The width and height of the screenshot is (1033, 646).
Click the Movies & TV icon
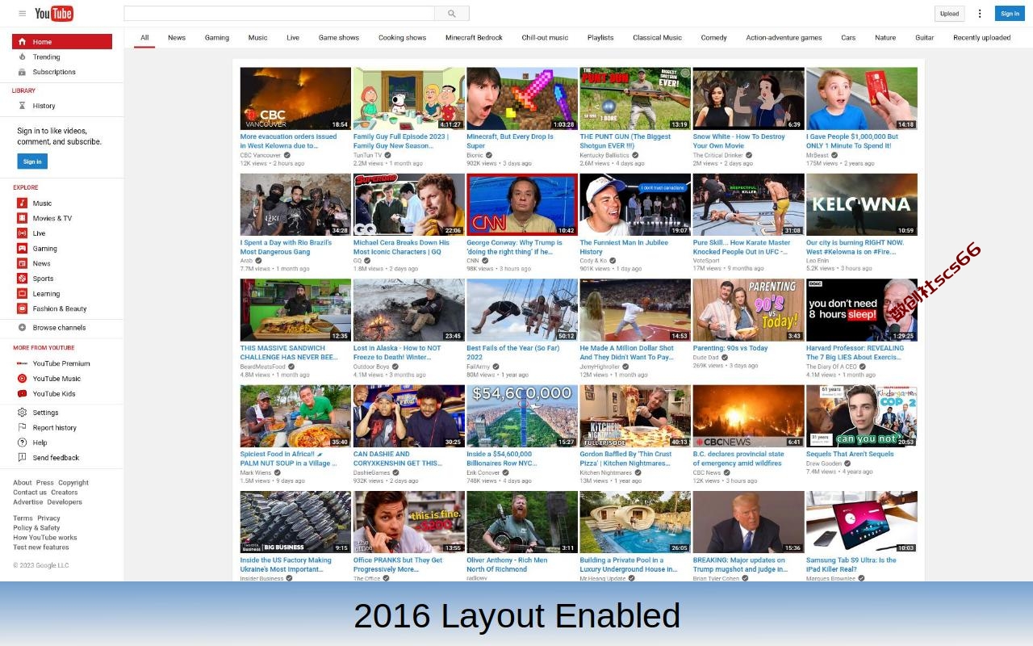pyautogui.click(x=23, y=218)
